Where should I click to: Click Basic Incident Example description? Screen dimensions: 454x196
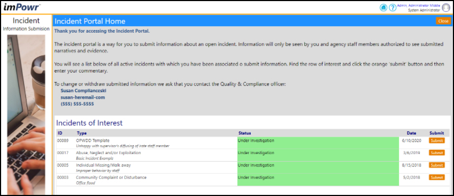pyautogui.click(x=95, y=158)
